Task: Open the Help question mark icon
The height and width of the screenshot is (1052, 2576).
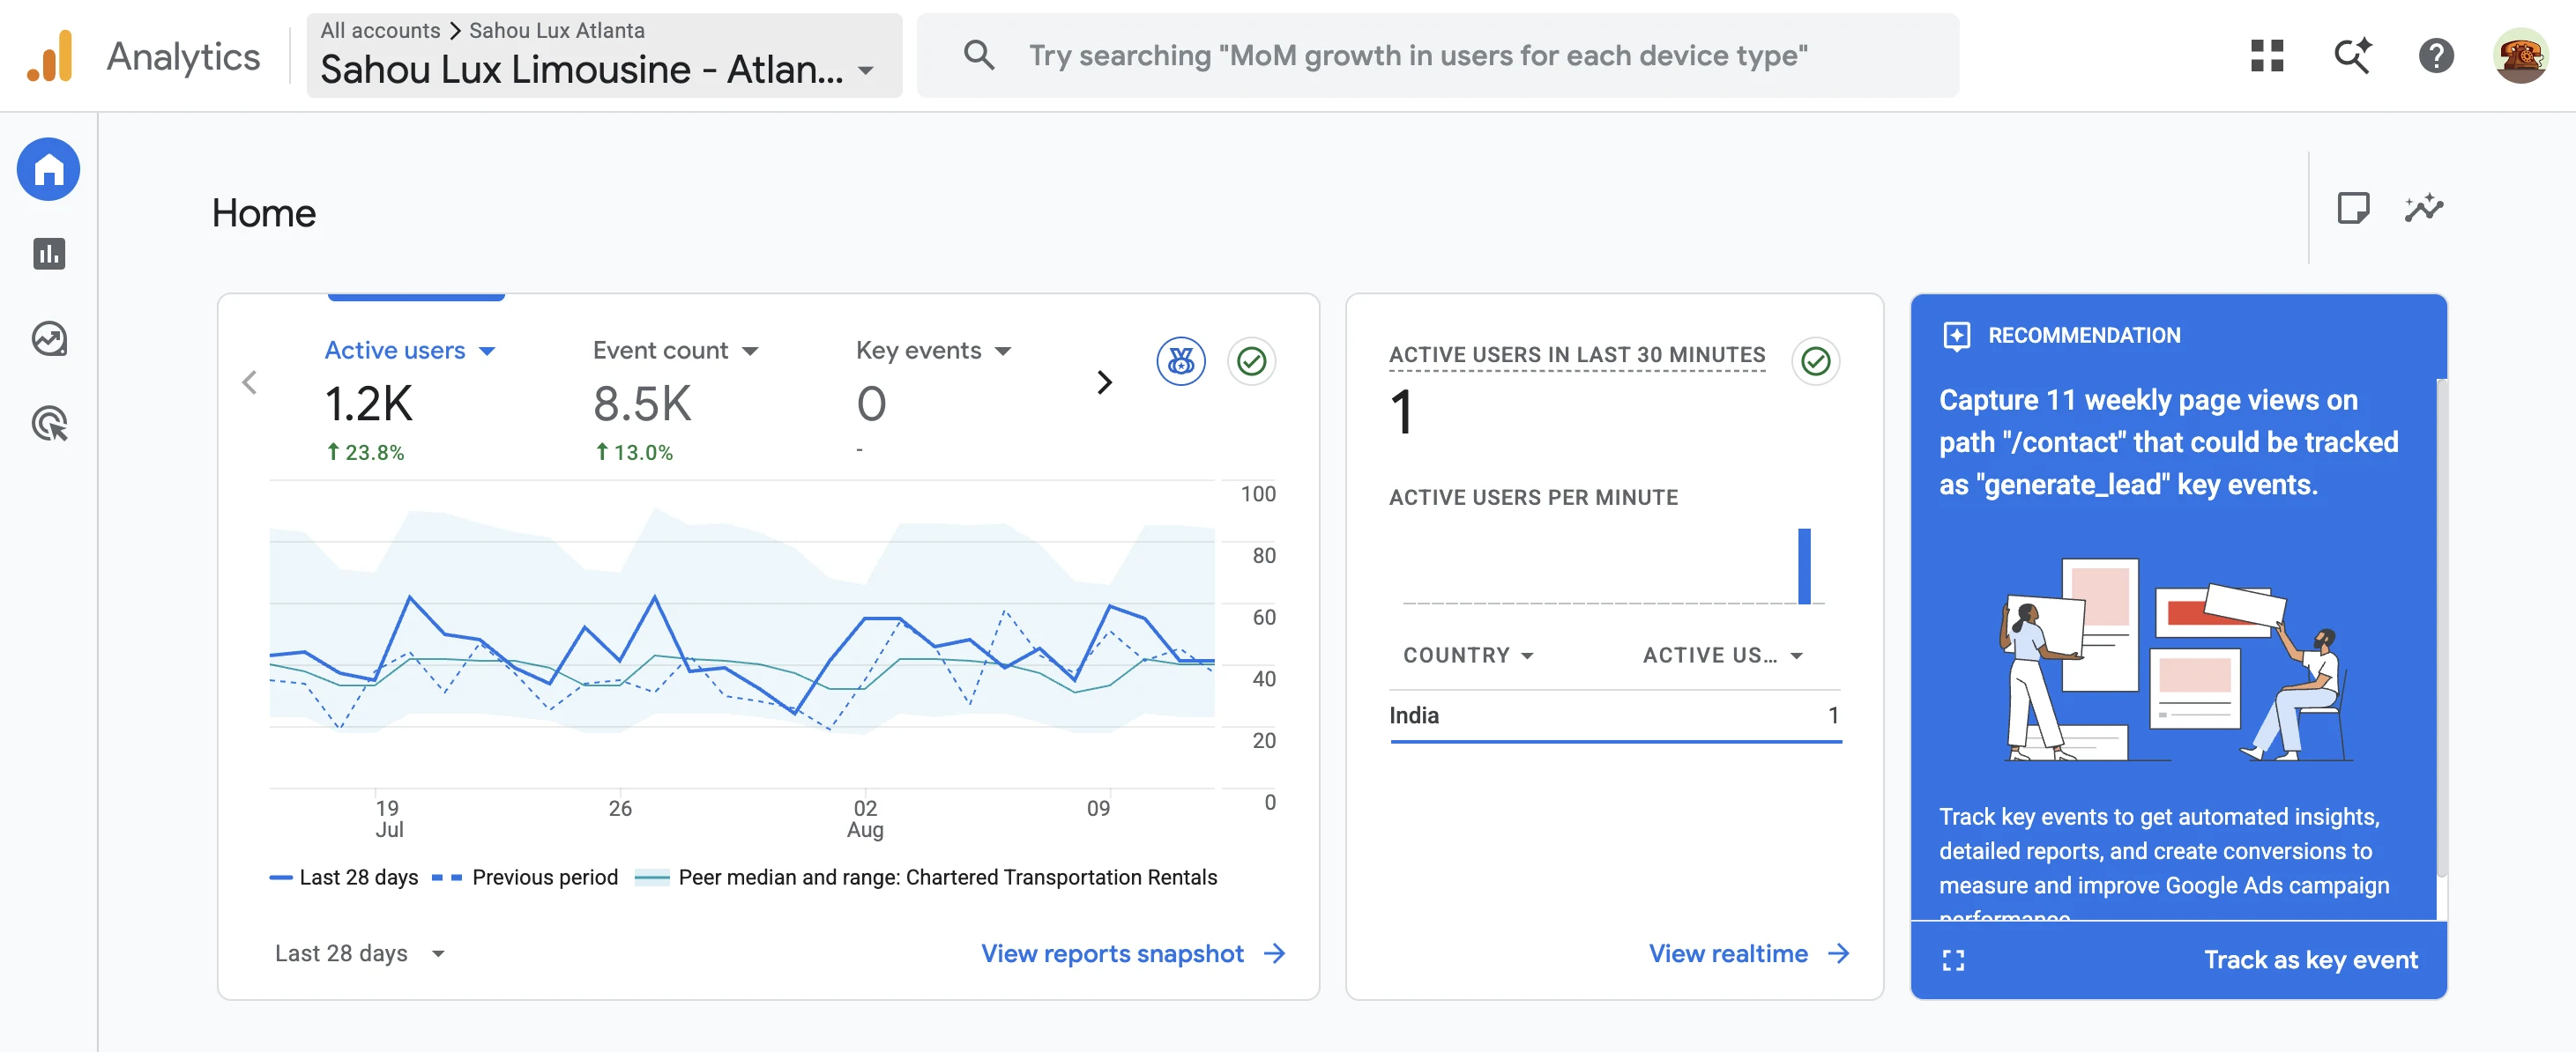Action: coord(2436,56)
